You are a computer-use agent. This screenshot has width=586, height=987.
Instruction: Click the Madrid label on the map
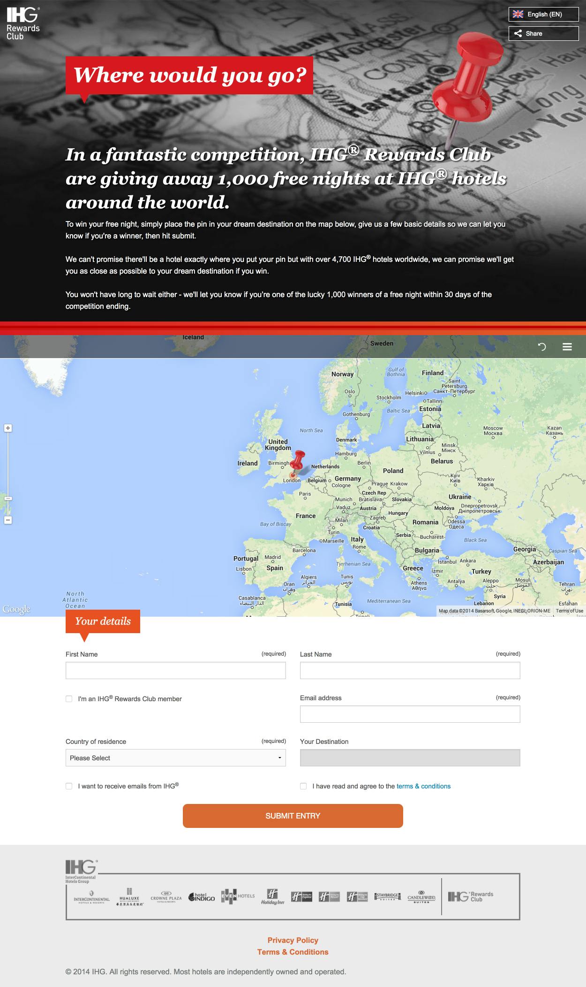(273, 557)
